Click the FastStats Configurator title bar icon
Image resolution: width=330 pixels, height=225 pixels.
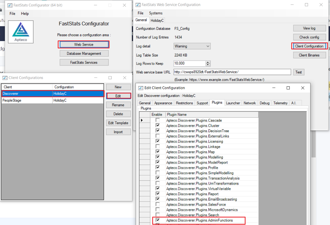(x=10, y=5)
